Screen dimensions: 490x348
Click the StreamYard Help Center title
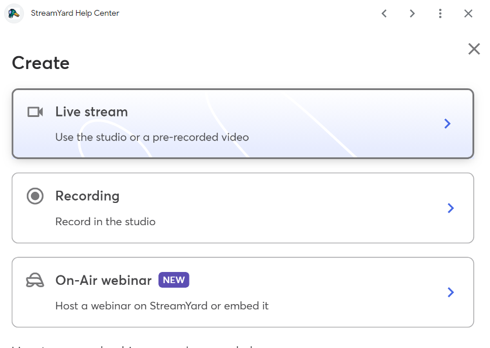coord(75,13)
